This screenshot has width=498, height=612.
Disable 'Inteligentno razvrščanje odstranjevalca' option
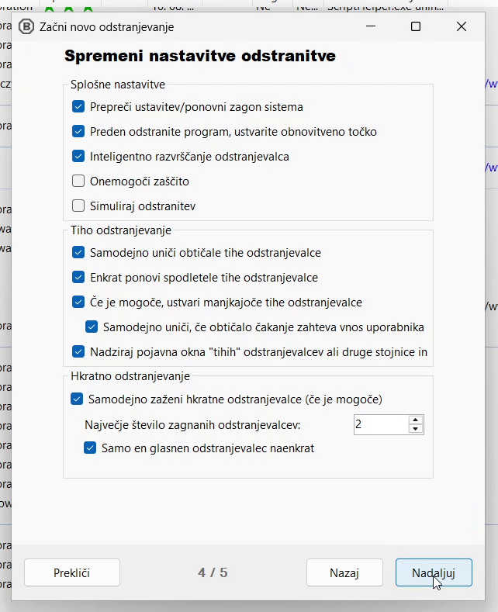pyautogui.click(x=78, y=157)
